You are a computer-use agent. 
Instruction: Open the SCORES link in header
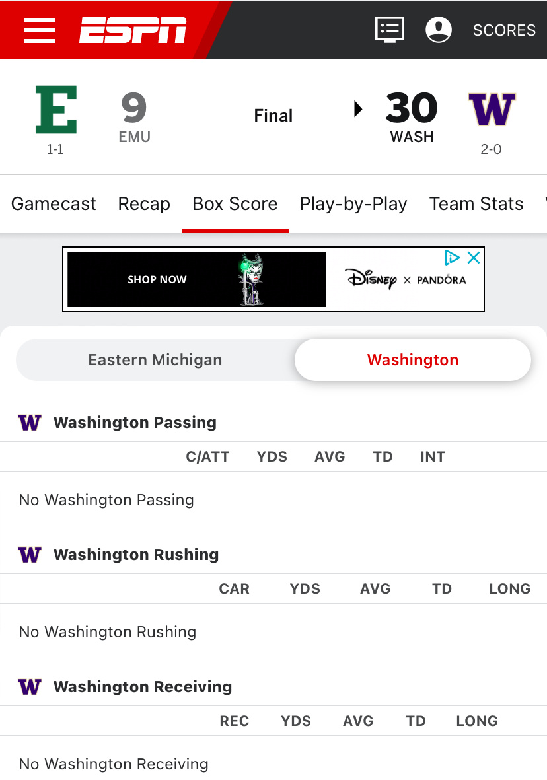504,30
